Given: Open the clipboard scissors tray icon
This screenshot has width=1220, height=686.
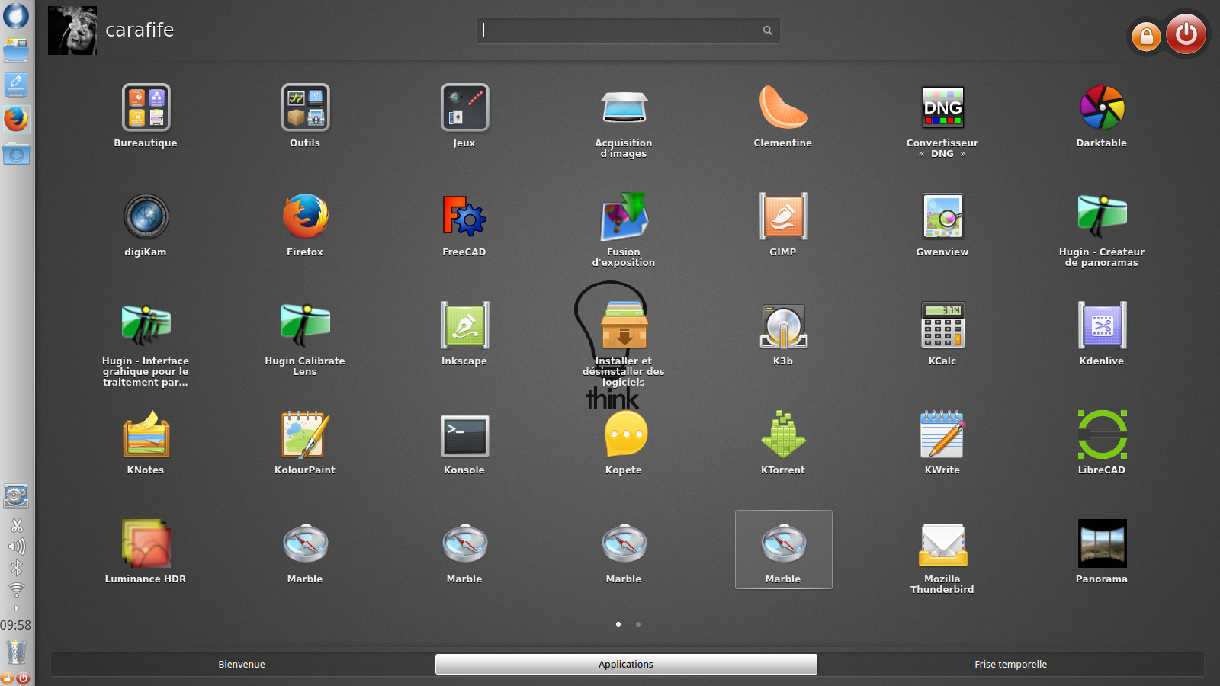Looking at the screenshot, I should (17, 525).
